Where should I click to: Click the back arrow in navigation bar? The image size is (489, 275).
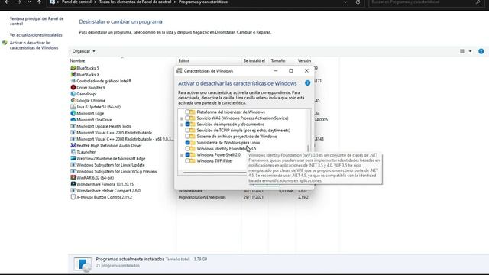pos(7,2)
